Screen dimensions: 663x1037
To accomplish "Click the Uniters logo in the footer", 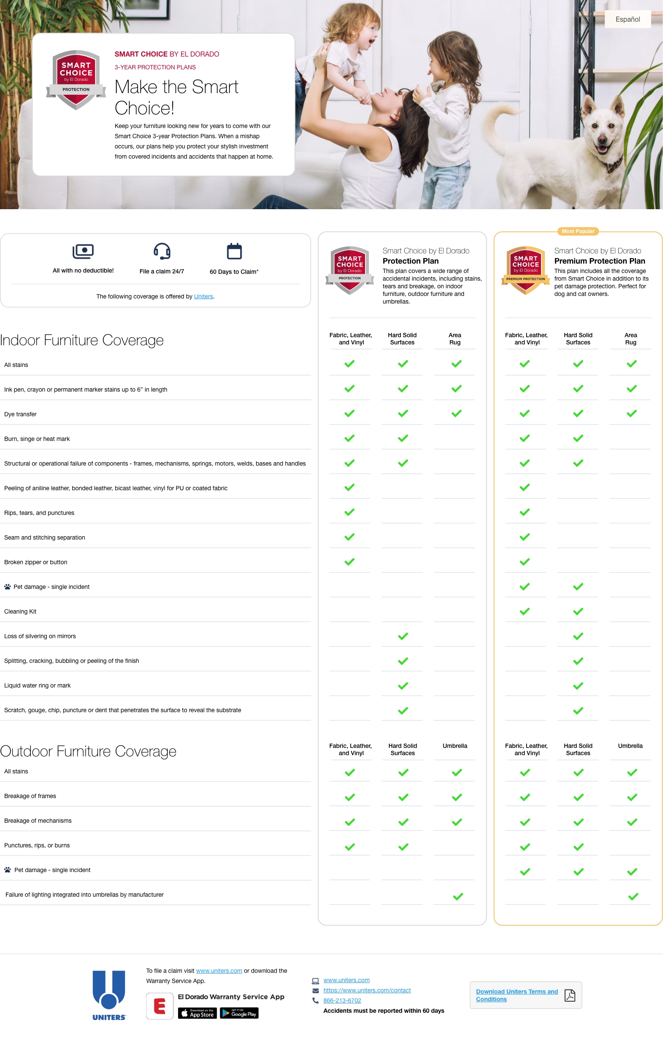I will click(x=109, y=995).
